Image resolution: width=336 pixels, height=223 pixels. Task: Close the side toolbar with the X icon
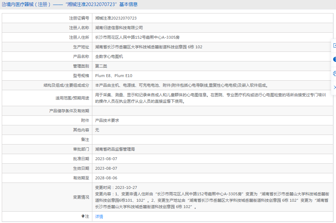335,87
